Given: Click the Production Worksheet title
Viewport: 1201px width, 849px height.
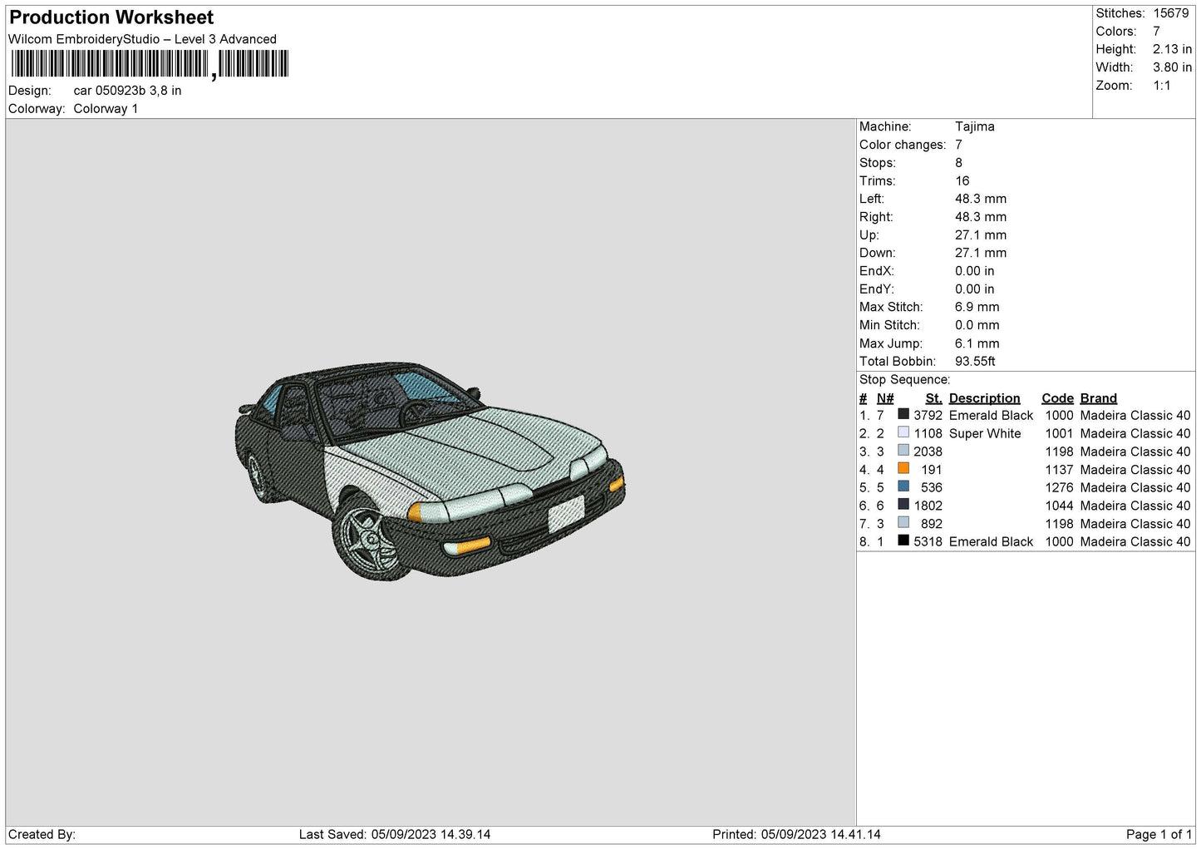Looking at the screenshot, I should [111, 17].
